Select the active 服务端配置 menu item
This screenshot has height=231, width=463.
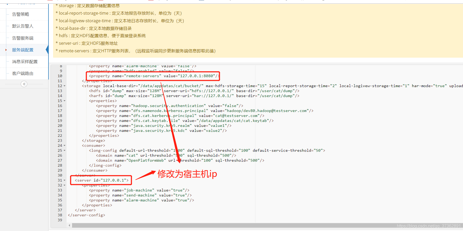coord(23,50)
